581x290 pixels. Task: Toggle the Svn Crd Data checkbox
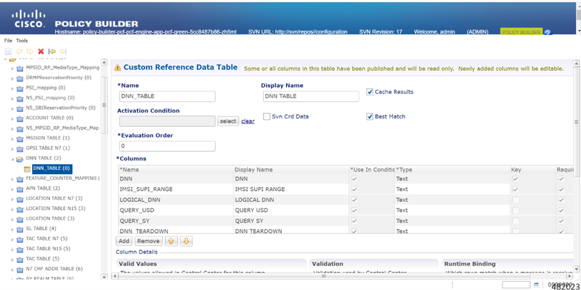[x=266, y=116]
